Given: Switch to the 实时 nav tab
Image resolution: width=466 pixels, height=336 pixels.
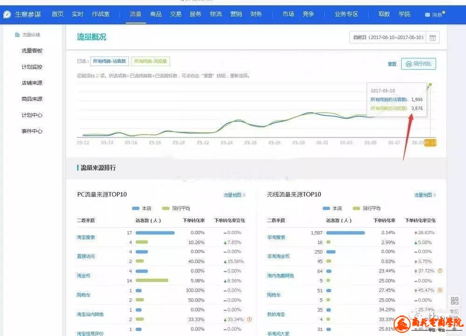Looking at the screenshot, I should pos(77,14).
